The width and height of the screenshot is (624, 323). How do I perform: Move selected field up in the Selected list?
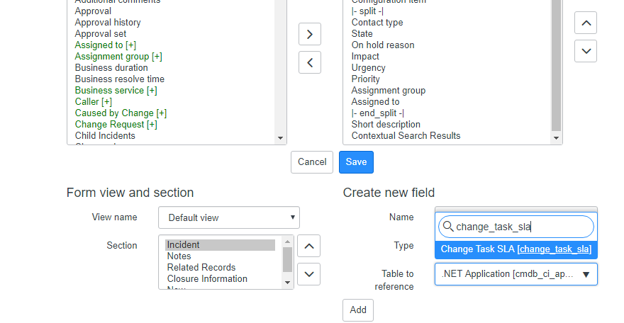point(586,23)
